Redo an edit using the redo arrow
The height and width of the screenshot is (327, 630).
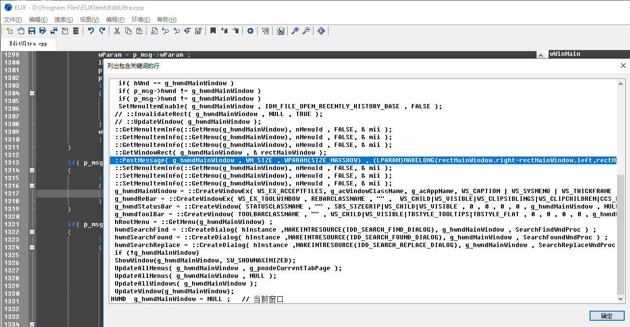point(102,31)
